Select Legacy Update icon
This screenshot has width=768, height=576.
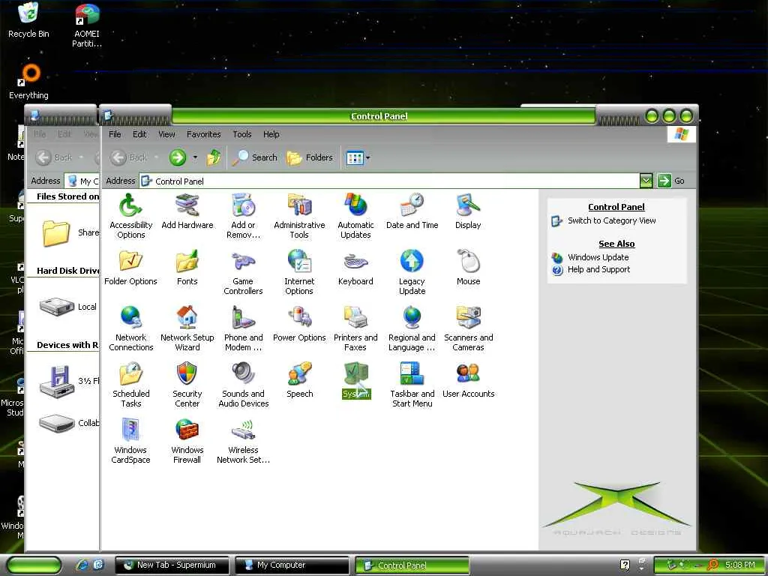tap(412, 271)
